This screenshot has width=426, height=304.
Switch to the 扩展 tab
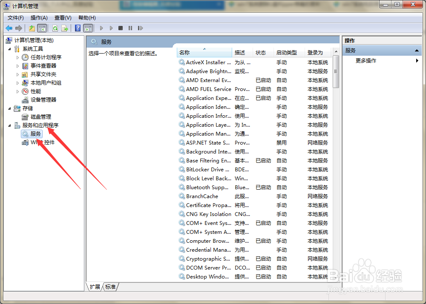pos(95,287)
